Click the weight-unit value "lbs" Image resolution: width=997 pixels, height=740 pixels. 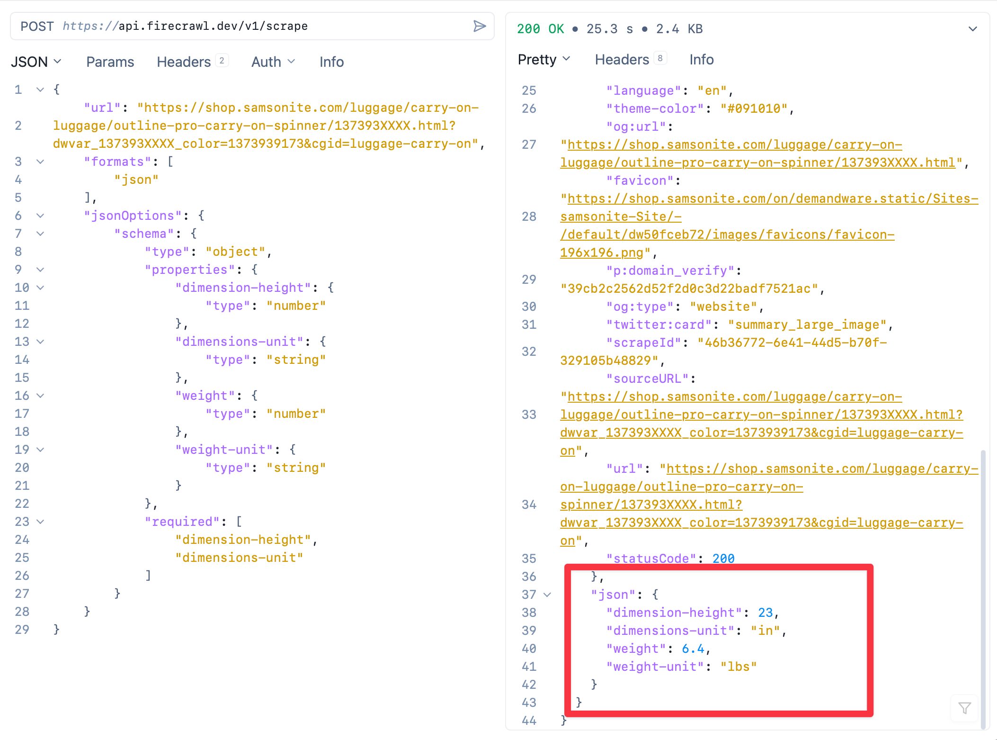click(739, 667)
